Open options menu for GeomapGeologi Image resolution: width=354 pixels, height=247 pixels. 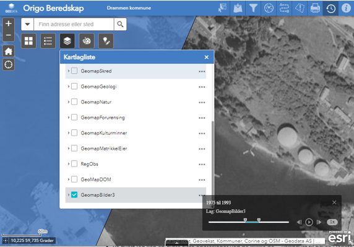pos(202,87)
